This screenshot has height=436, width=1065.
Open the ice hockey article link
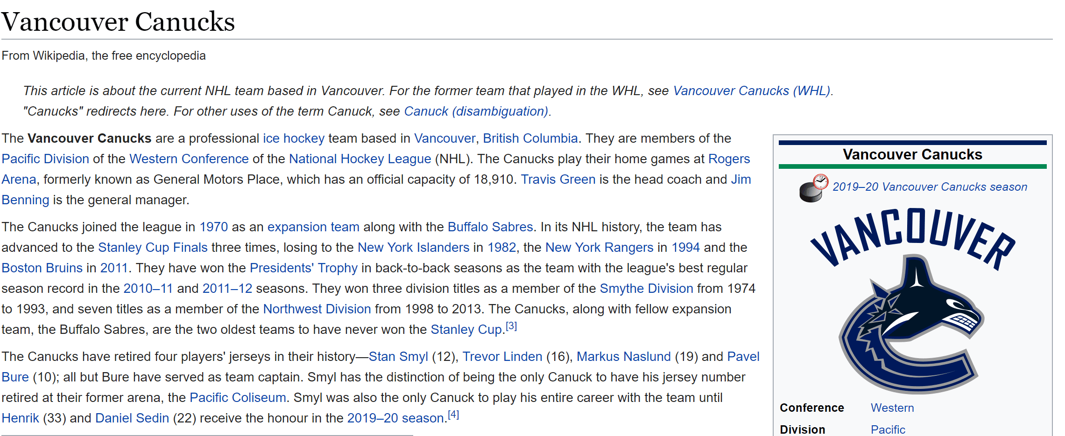pyautogui.click(x=293, y=138)
